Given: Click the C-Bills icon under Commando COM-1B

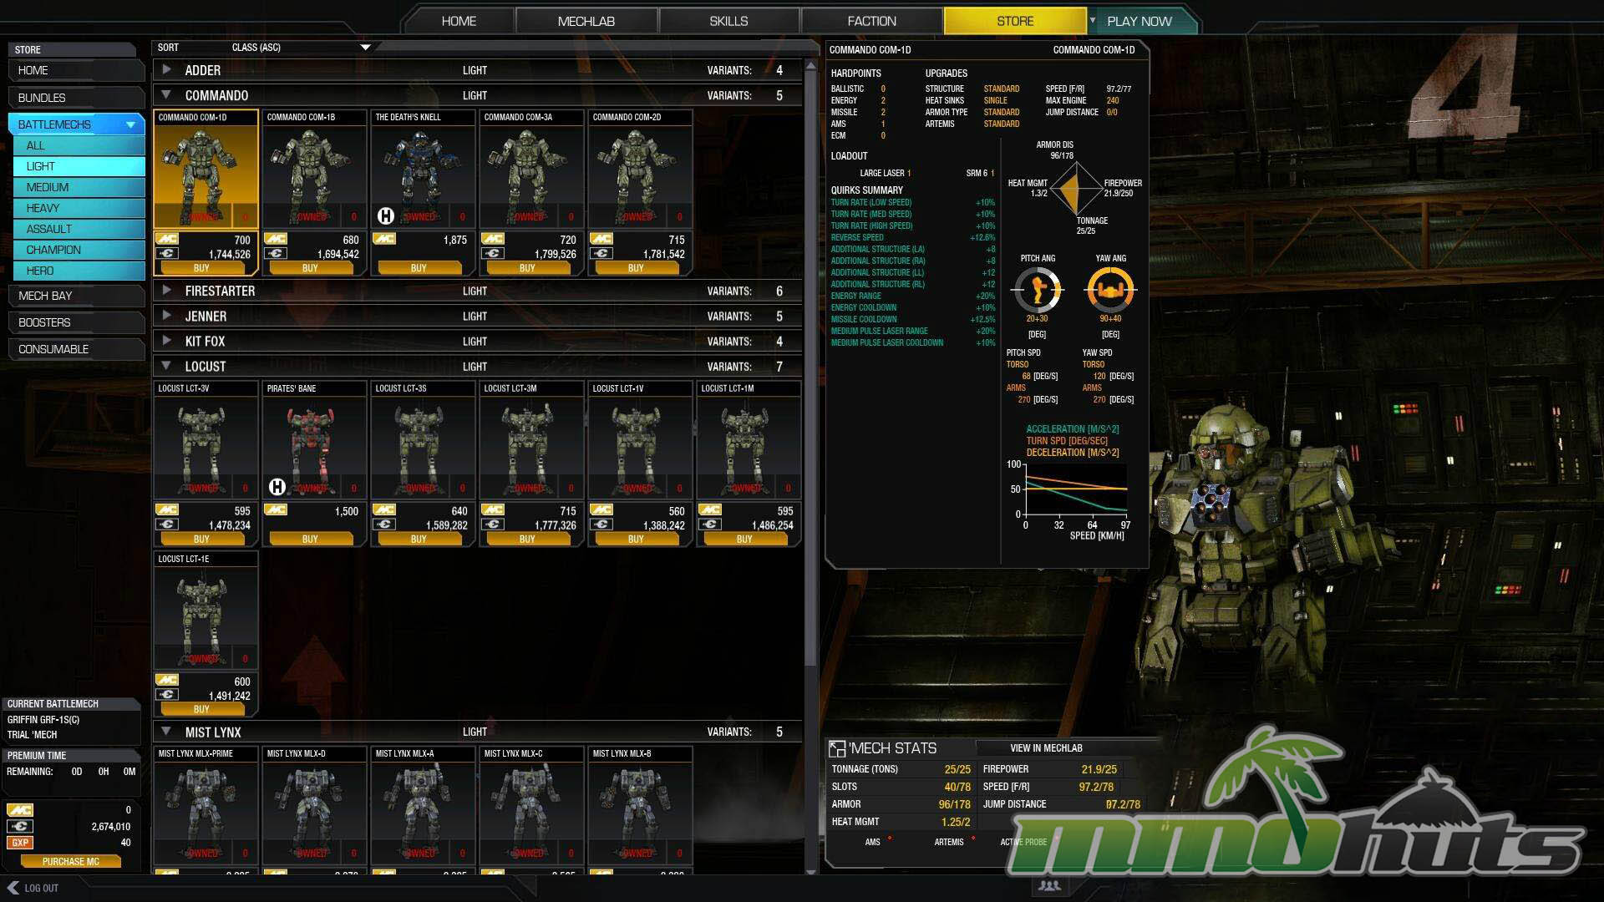Looking at the screenshot, I should pos(276,254).
